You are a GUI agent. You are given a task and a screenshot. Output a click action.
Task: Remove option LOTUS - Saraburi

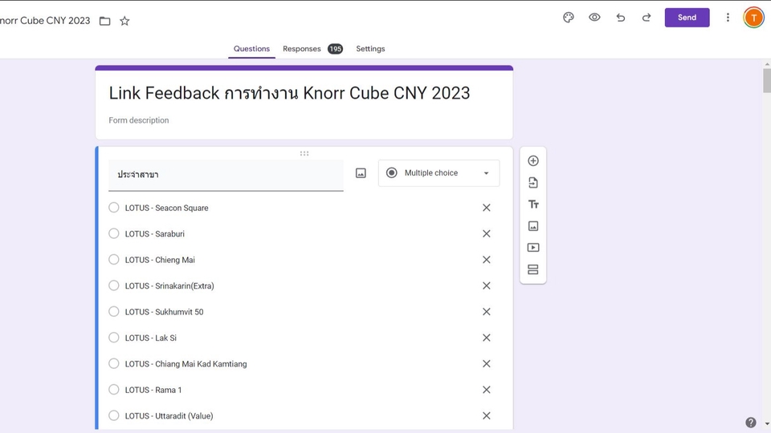[x=487, y=233]
